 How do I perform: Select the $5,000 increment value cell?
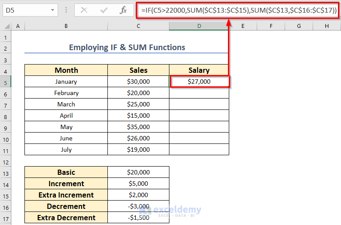(x=138, y=184)
